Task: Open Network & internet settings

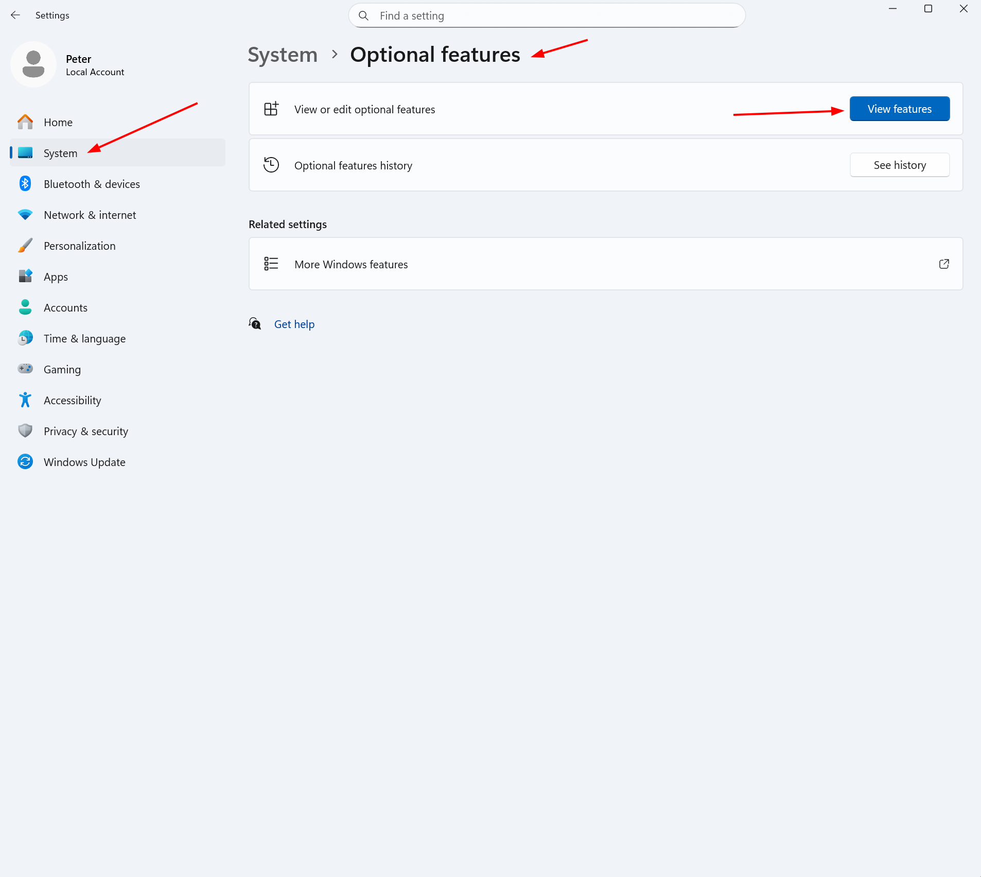Action: (117, 215)
